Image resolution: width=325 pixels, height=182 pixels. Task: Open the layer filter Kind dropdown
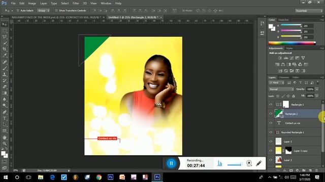(x=277, y=83)
